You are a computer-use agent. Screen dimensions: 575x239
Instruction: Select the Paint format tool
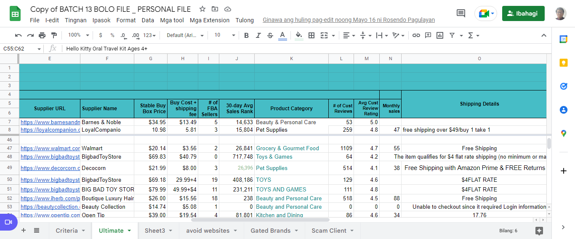[x=54, y=35]
